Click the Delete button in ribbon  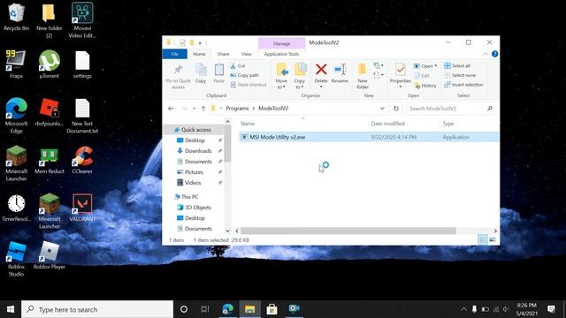click(x=321, y=75)
